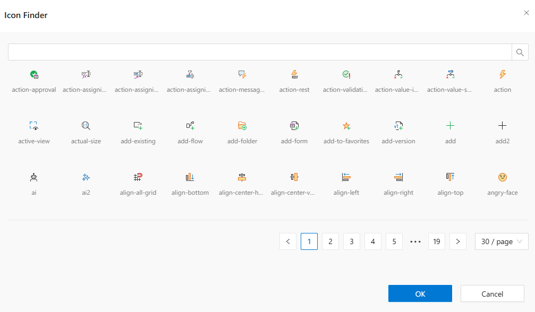Select the align-center-v... icon
This screenshot has width=535, height=312.
click(x=294, y=177)
